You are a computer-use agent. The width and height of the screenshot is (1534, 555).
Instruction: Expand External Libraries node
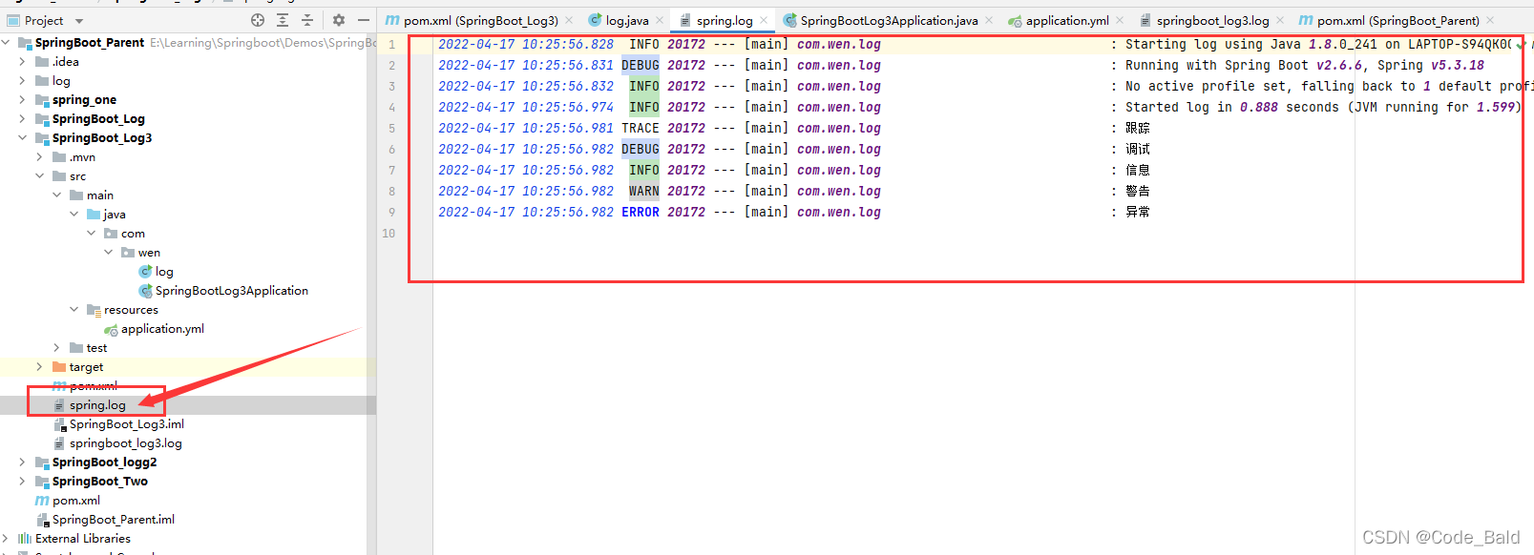6,538
